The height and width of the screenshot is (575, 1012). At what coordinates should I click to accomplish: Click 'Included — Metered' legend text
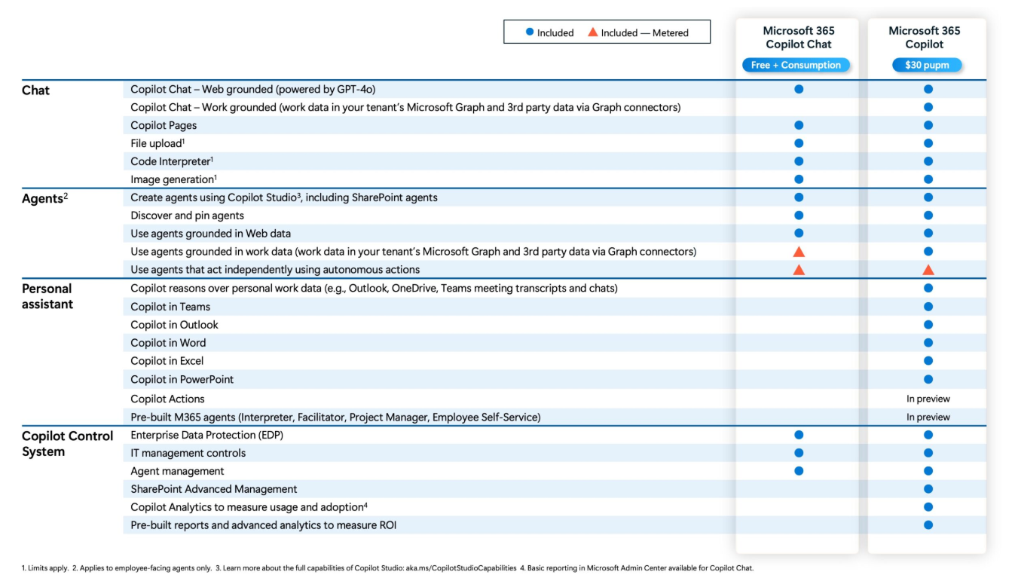point(644,32)
